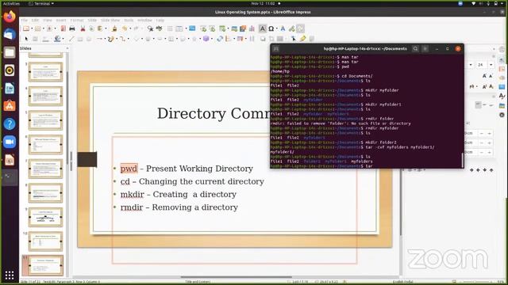Expand the New document dropdown arrow

[32, 28]
